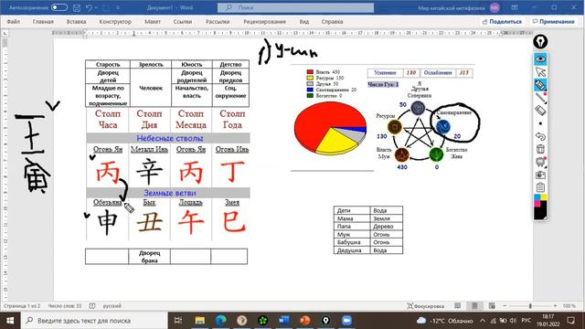The image size is (585, 329).
Task: Clear annotations with the trash can icon
Action: coord(540,149)
